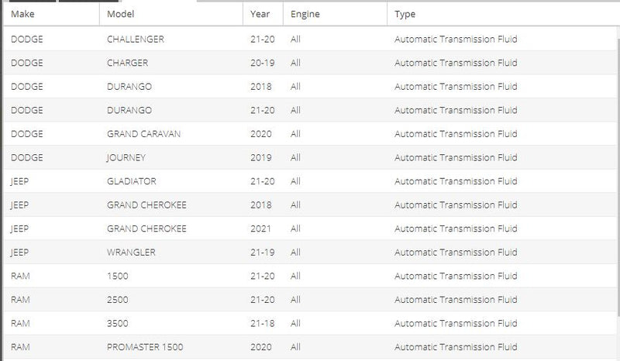This screenshot has height=361, width=620.
Task: Click the Engine column header
Action: coord(305,15)
